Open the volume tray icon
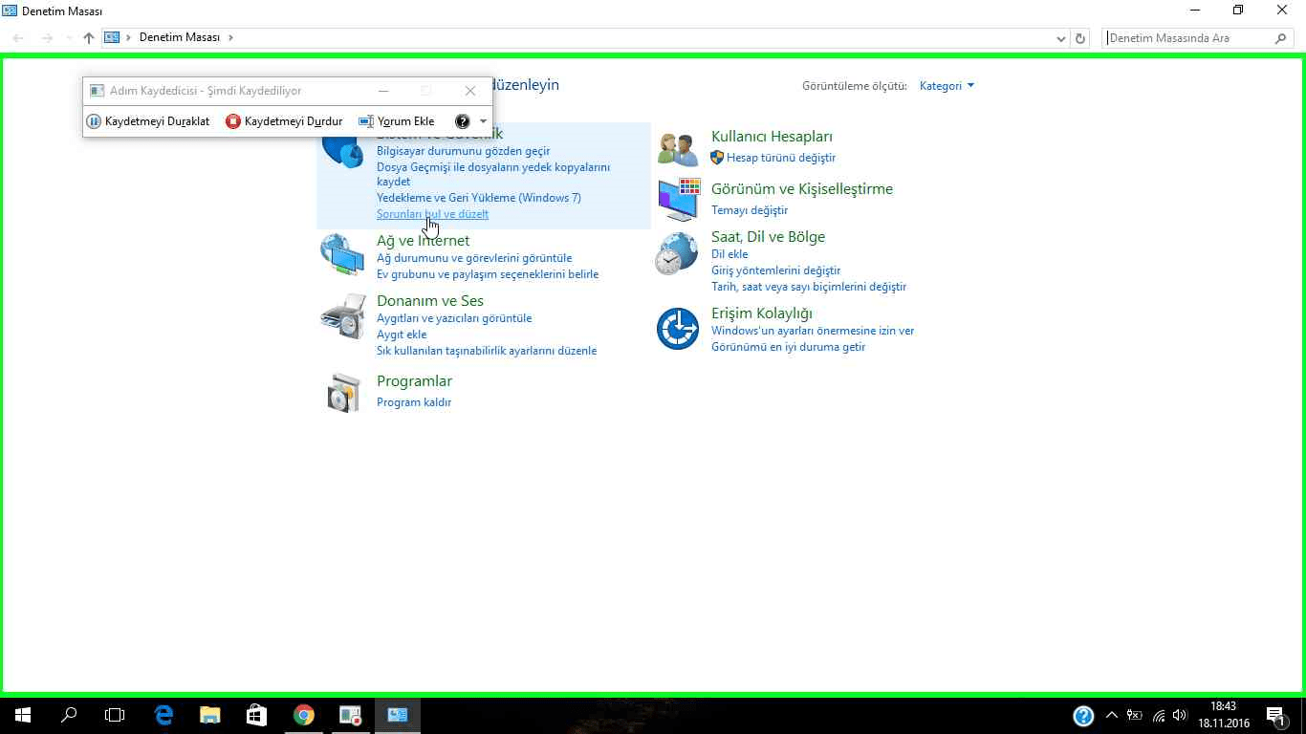This screenshot has width=1306, height=734. pos(1181,715)
